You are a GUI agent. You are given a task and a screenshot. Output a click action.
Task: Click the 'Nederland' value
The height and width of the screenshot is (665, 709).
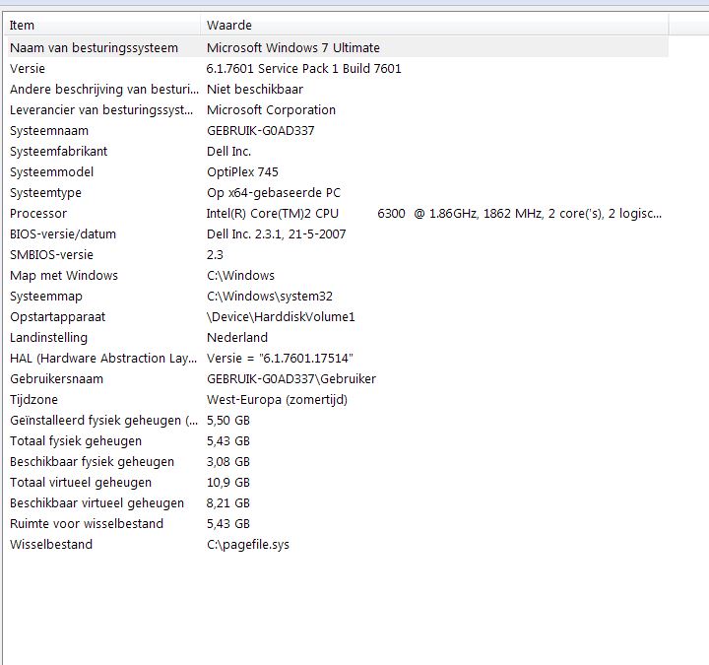click(237, 338)
